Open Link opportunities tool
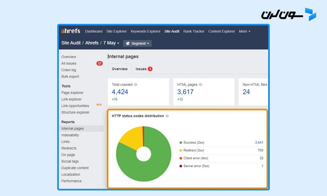Viewport: 327px width, 196px height. (75, 106)
